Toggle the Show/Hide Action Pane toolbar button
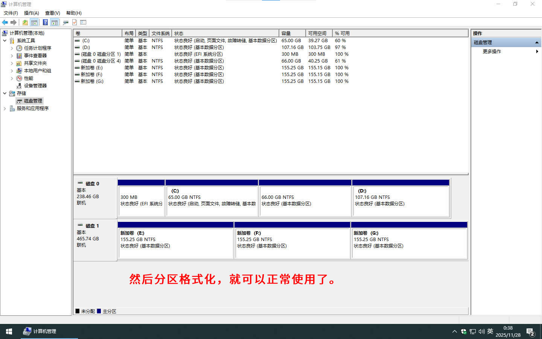 pos(55,23)
